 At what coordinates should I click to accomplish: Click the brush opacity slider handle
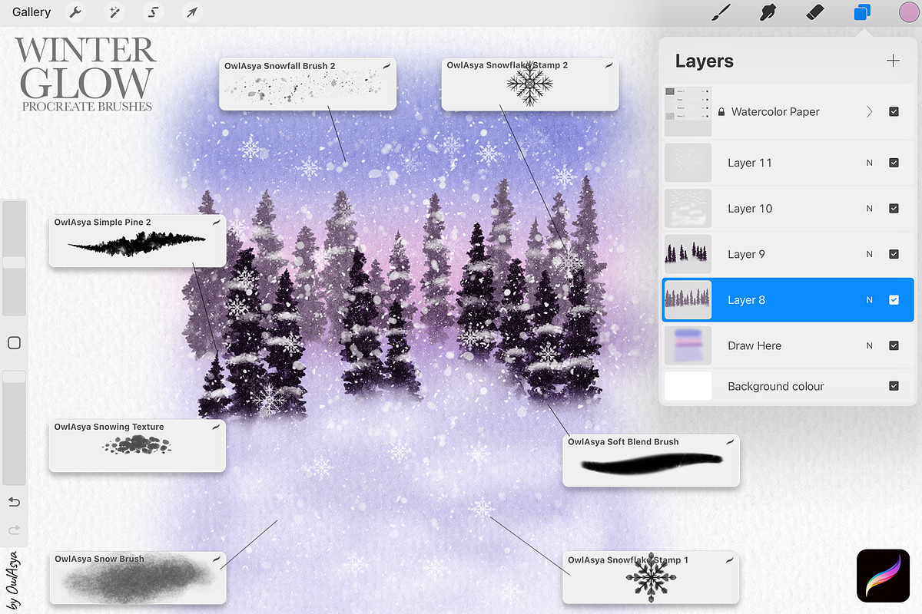(14, 377)
